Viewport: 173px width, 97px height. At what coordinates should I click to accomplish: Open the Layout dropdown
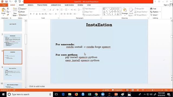coord(23,9)
